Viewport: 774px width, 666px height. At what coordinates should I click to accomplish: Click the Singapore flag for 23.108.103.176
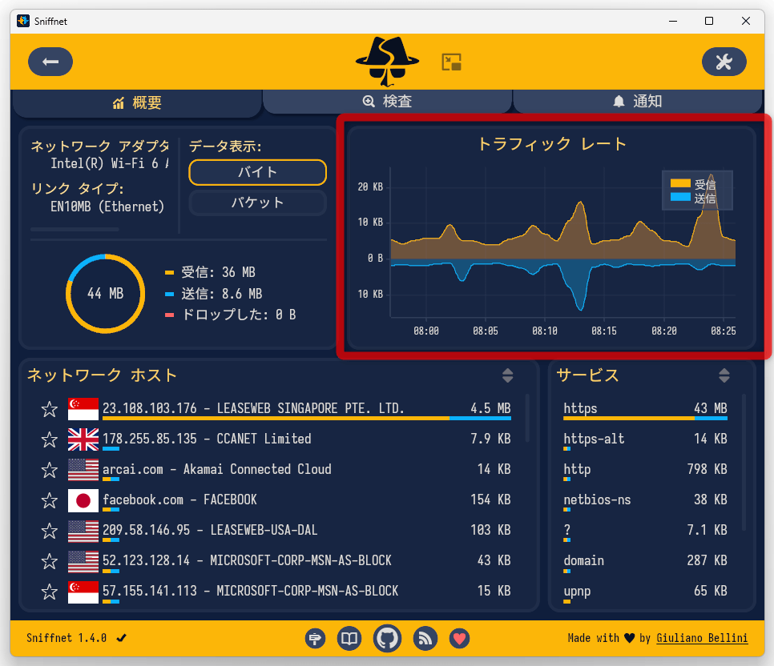(83, 409)
